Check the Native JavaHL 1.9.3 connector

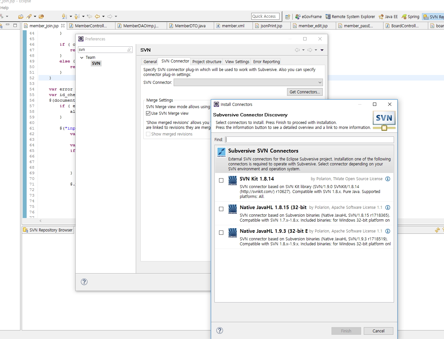[221, 232]
